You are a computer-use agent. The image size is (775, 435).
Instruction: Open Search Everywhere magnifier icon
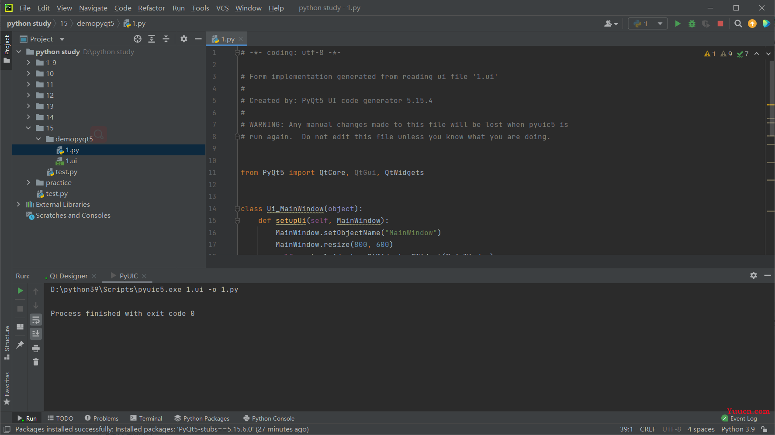(x=738, y=24)
